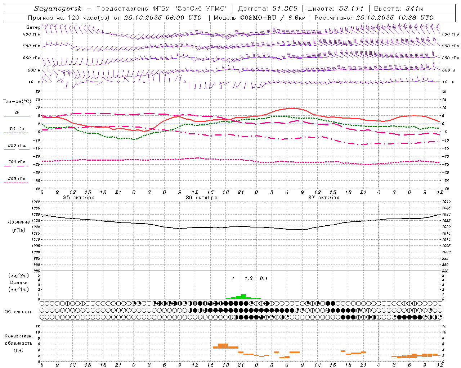Image resolution: width=461 pixels, height=368 pixels.
Task: Click the 500 гПа temperature legend line
Action: [17, 182]
